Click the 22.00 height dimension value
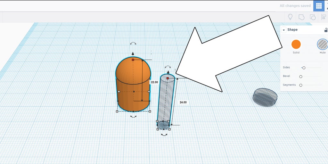The width and height of the screenshot is (328, 164). pyautogui.click(x=154, y=82)
